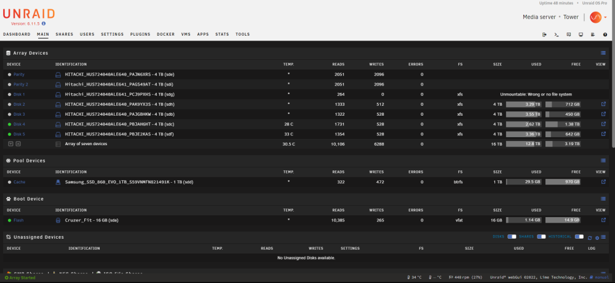The width and height of the screenshot is (615, 283).
Task: Switch to the VMS tab
Action: 186,34
